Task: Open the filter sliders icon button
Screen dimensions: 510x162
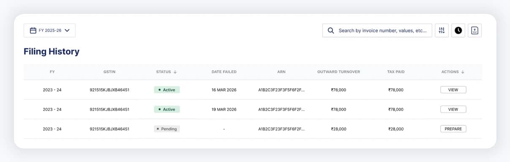Action: (x=442, y=30)
